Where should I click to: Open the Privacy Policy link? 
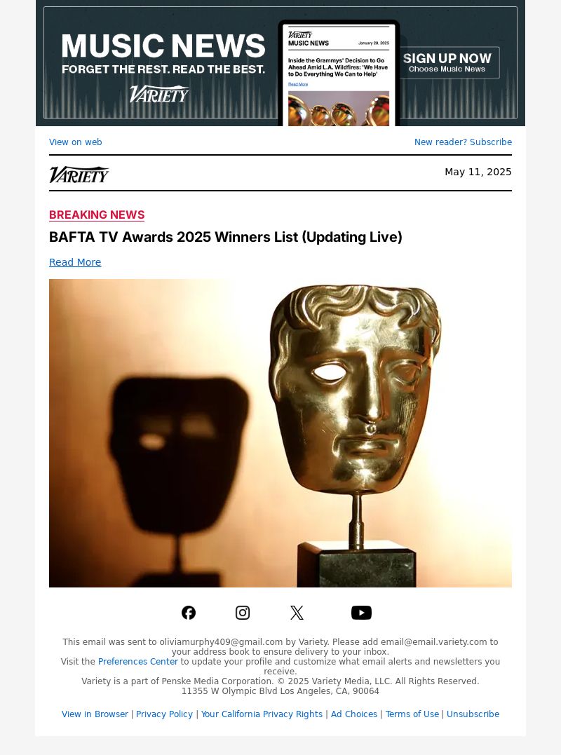(164, 714)
